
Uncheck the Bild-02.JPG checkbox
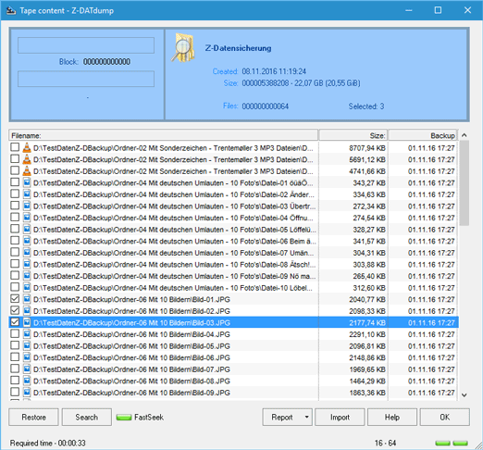coord(15,310)
